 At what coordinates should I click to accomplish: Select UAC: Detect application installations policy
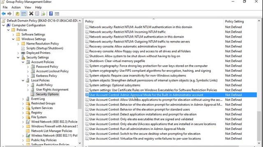(x=143, y=114)
